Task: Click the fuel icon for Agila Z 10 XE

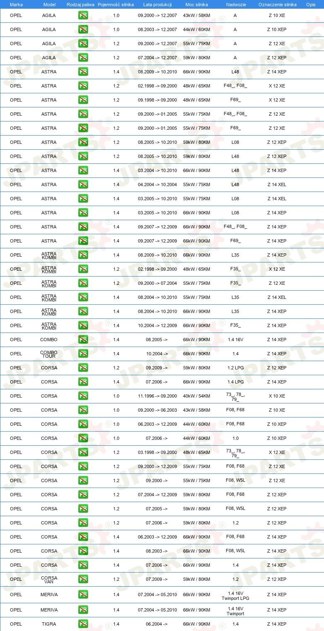Action: click(x=83, y=15)
